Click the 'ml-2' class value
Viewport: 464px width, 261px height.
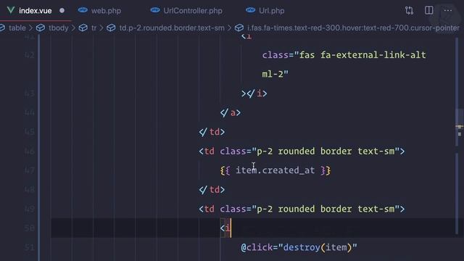(x=273, y=74)
